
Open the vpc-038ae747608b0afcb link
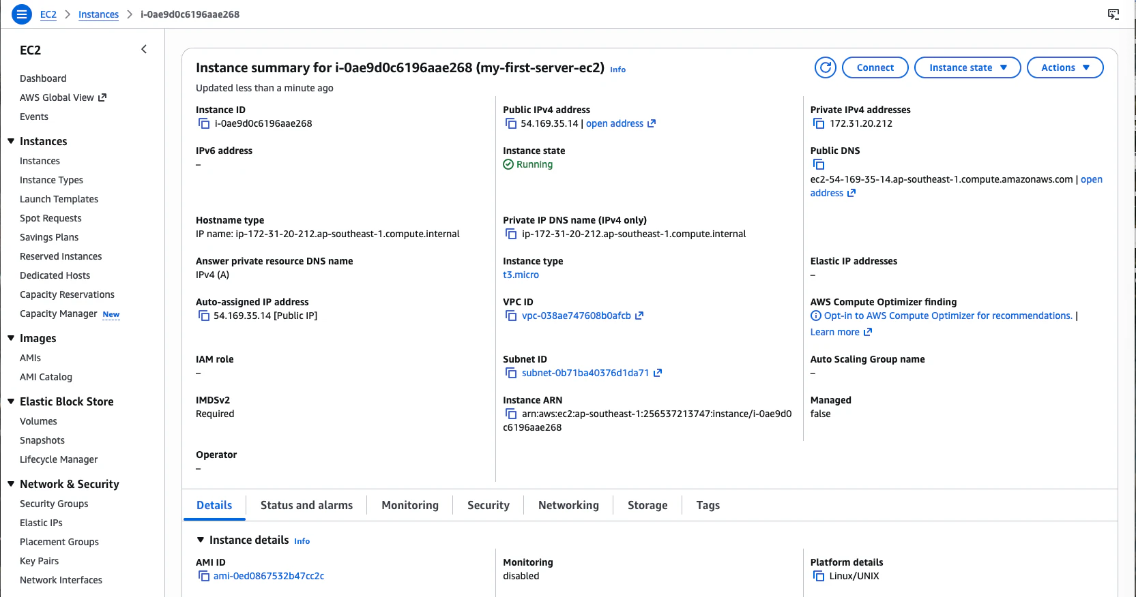pyautogui.click(x=577, y=316)
